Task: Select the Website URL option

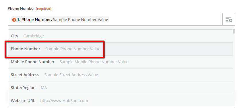Action: [120, 101]
